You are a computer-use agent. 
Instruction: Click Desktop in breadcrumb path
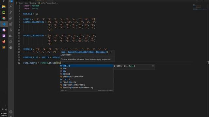pyautogui.click(x=33, y=3)
